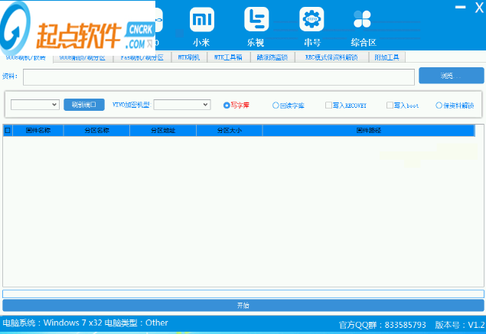Select the 回读字库 radio button
This screenshot has width=486, height=334.
tap(276, 105)
